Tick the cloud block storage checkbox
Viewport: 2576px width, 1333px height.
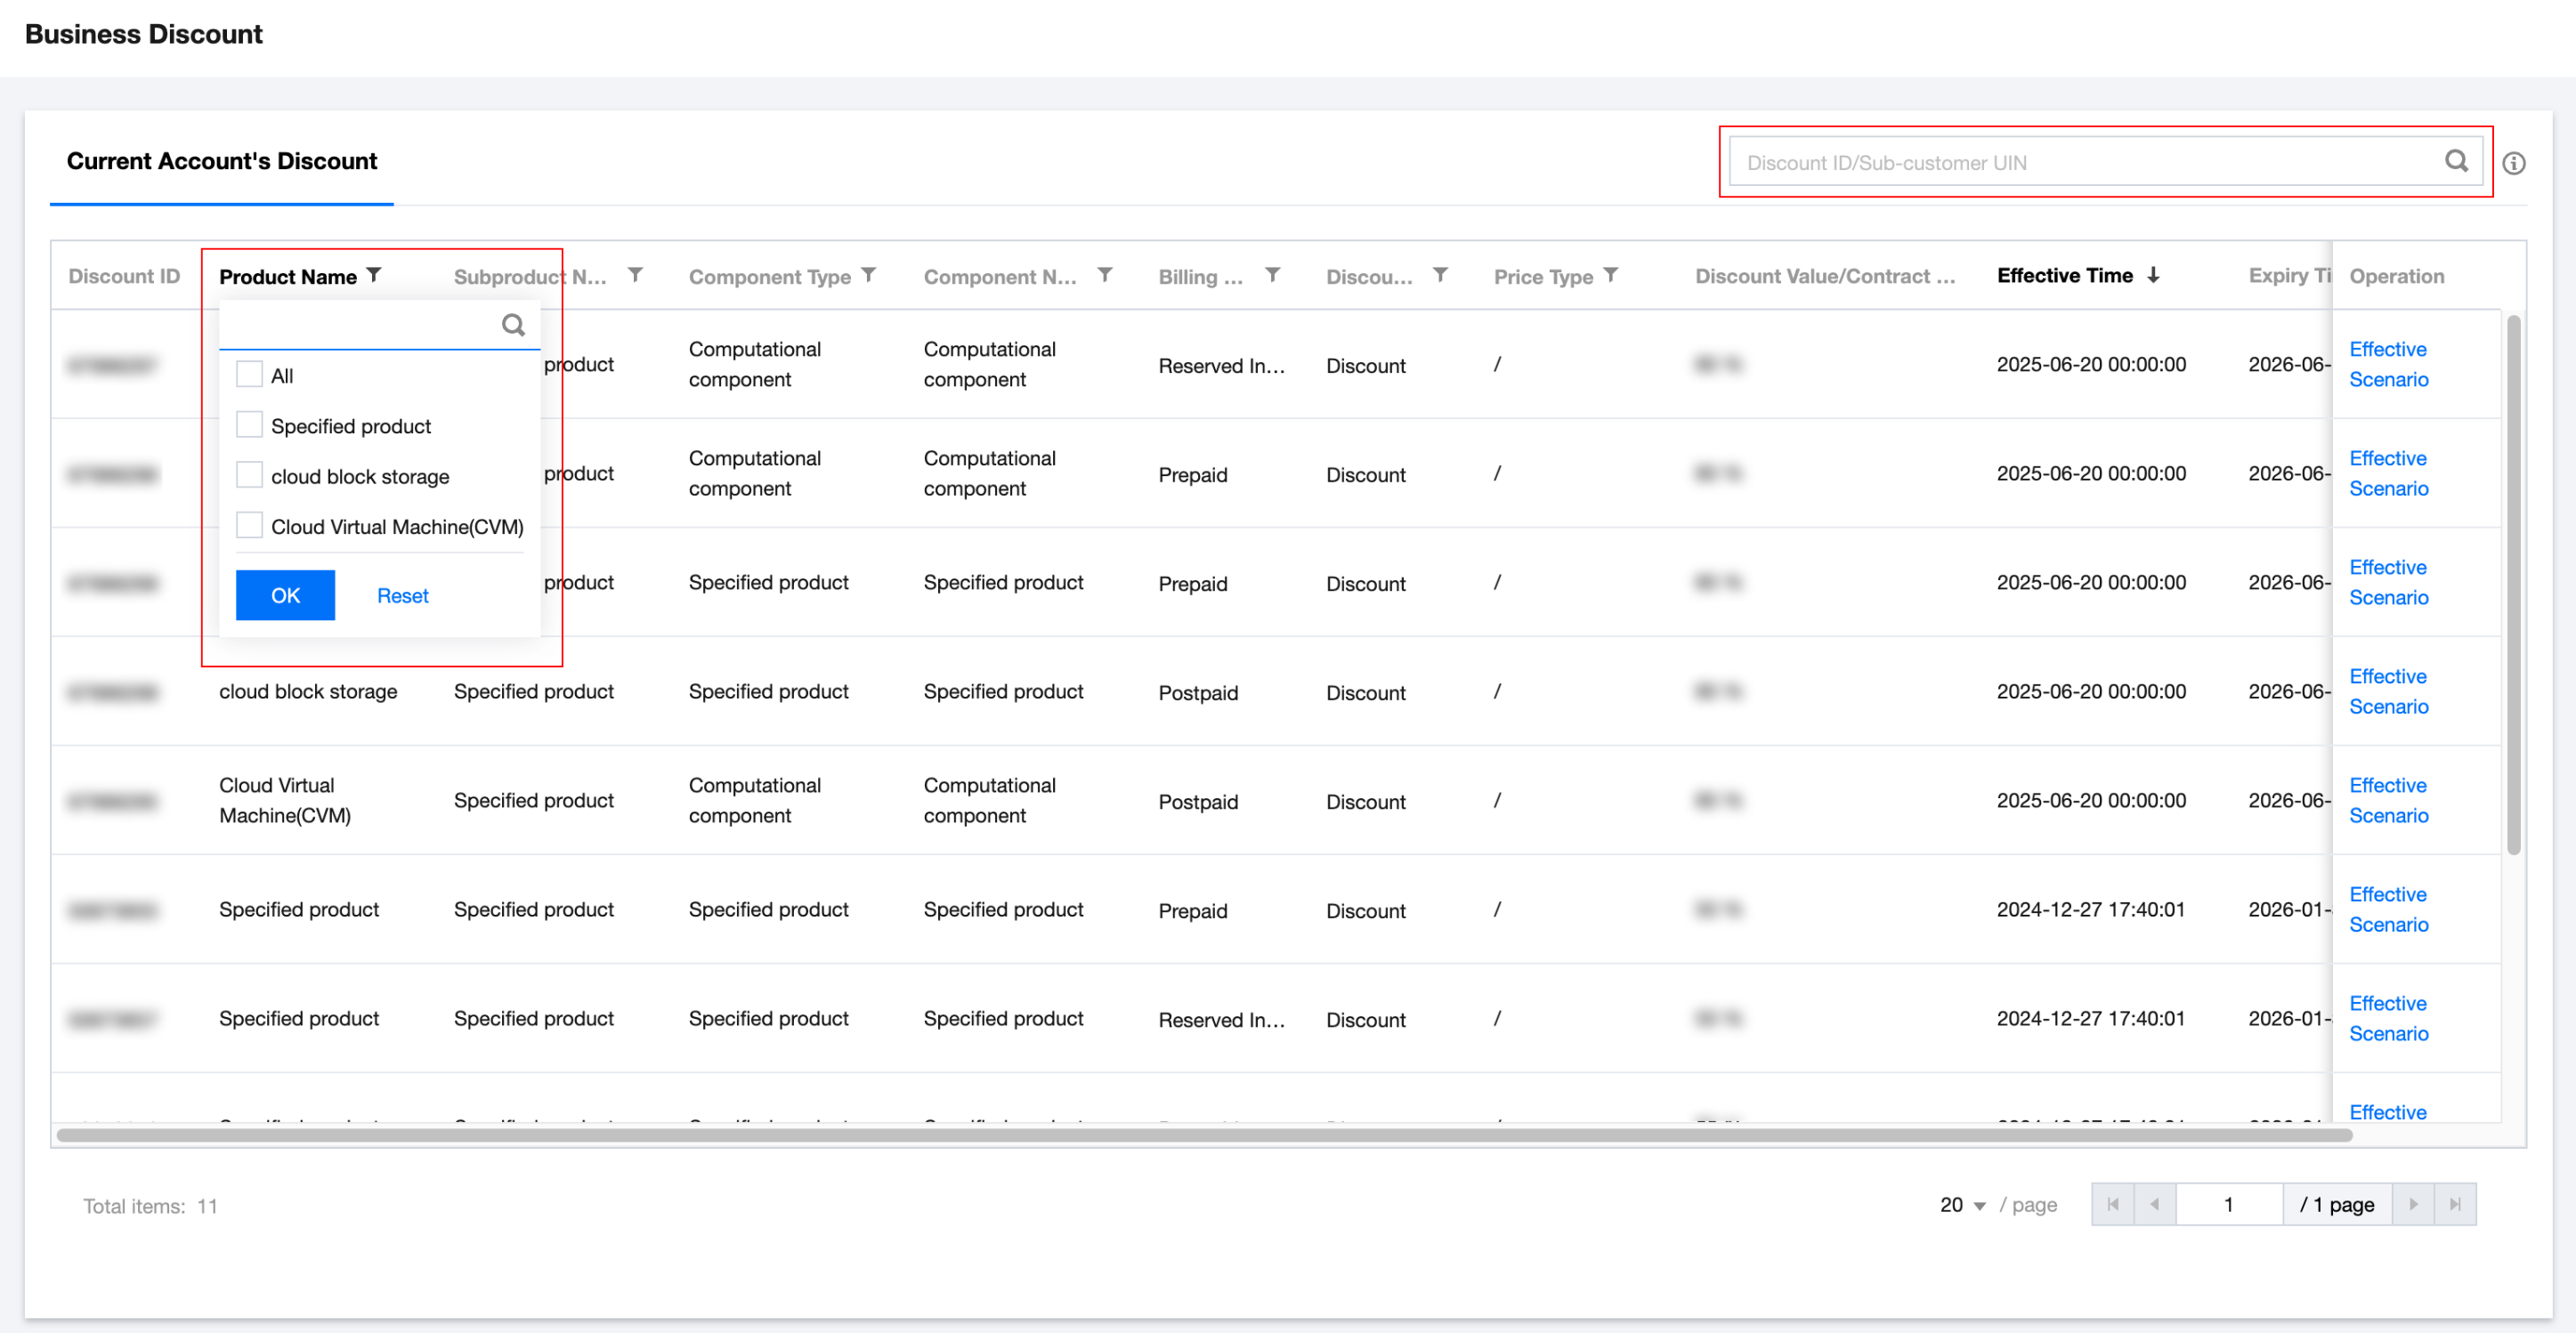[x=249, y=475]
